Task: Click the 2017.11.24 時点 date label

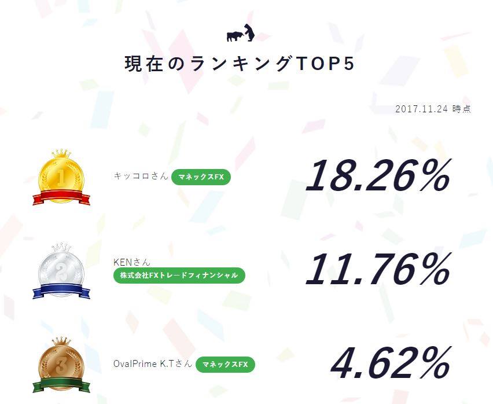Action: (433, 109)
